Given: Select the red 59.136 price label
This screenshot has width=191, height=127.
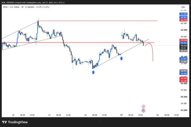Looking at the screenshot, I should (184, 40).
